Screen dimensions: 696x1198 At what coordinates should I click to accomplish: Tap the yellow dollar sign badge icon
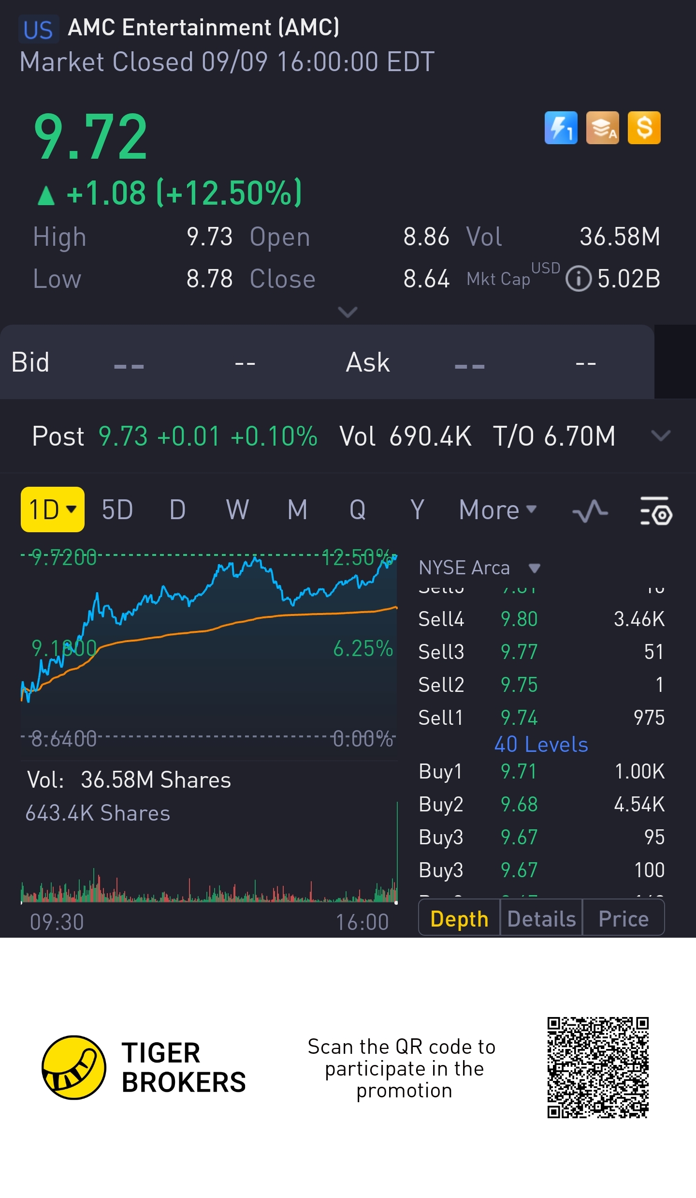pyautogui.click(x=644, y=128)
